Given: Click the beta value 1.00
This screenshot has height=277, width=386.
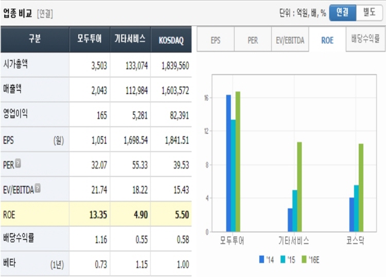Looking at the screenshot, I should [x=183, y=265].
